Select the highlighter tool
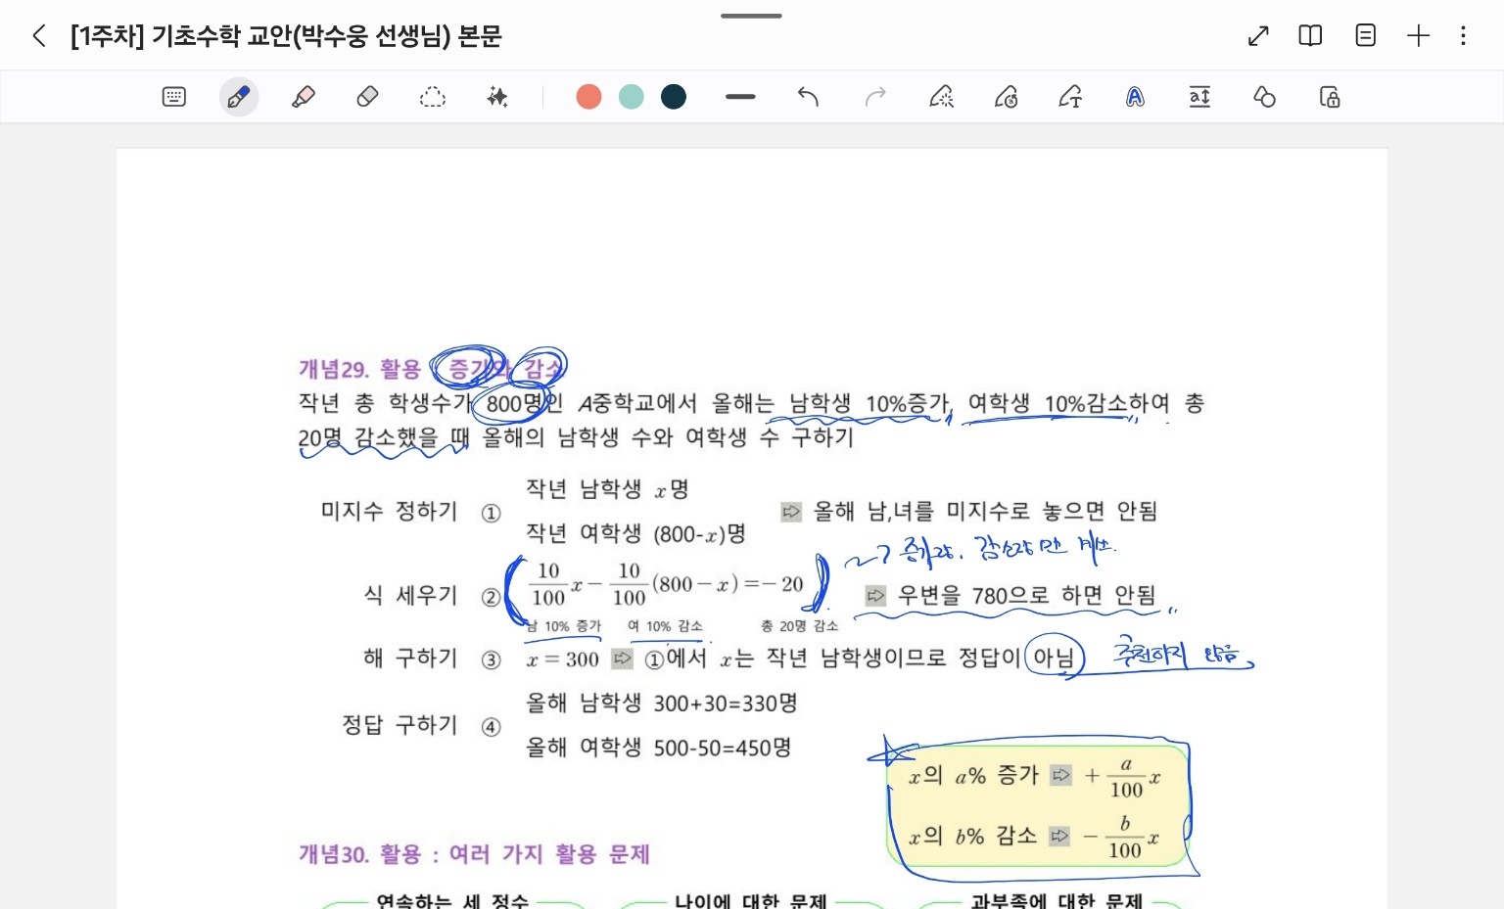 (304, 97)
